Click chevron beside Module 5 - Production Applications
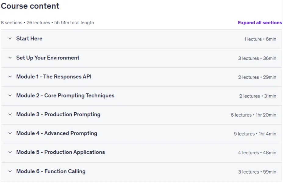This screenshot has height=183, width=283. pos(10,152)
